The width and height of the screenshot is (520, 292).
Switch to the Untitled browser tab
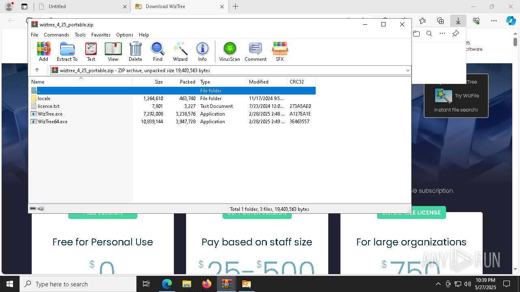coord(83,6)
